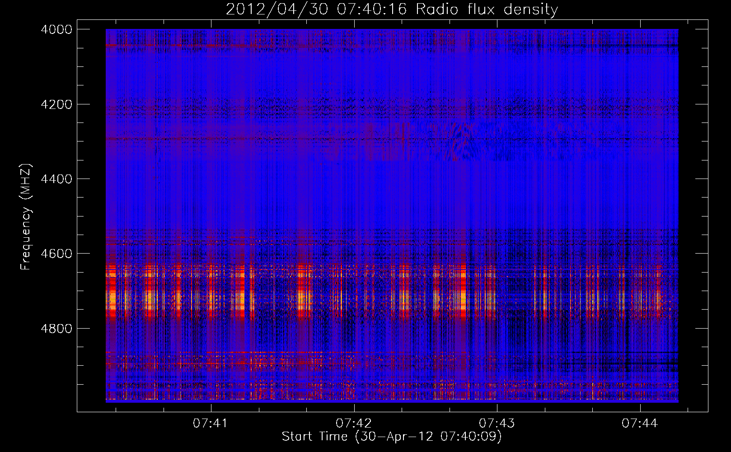Select the 07:44 time tick label

click(639, 424)
